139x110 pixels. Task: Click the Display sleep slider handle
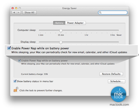point(61,42)
